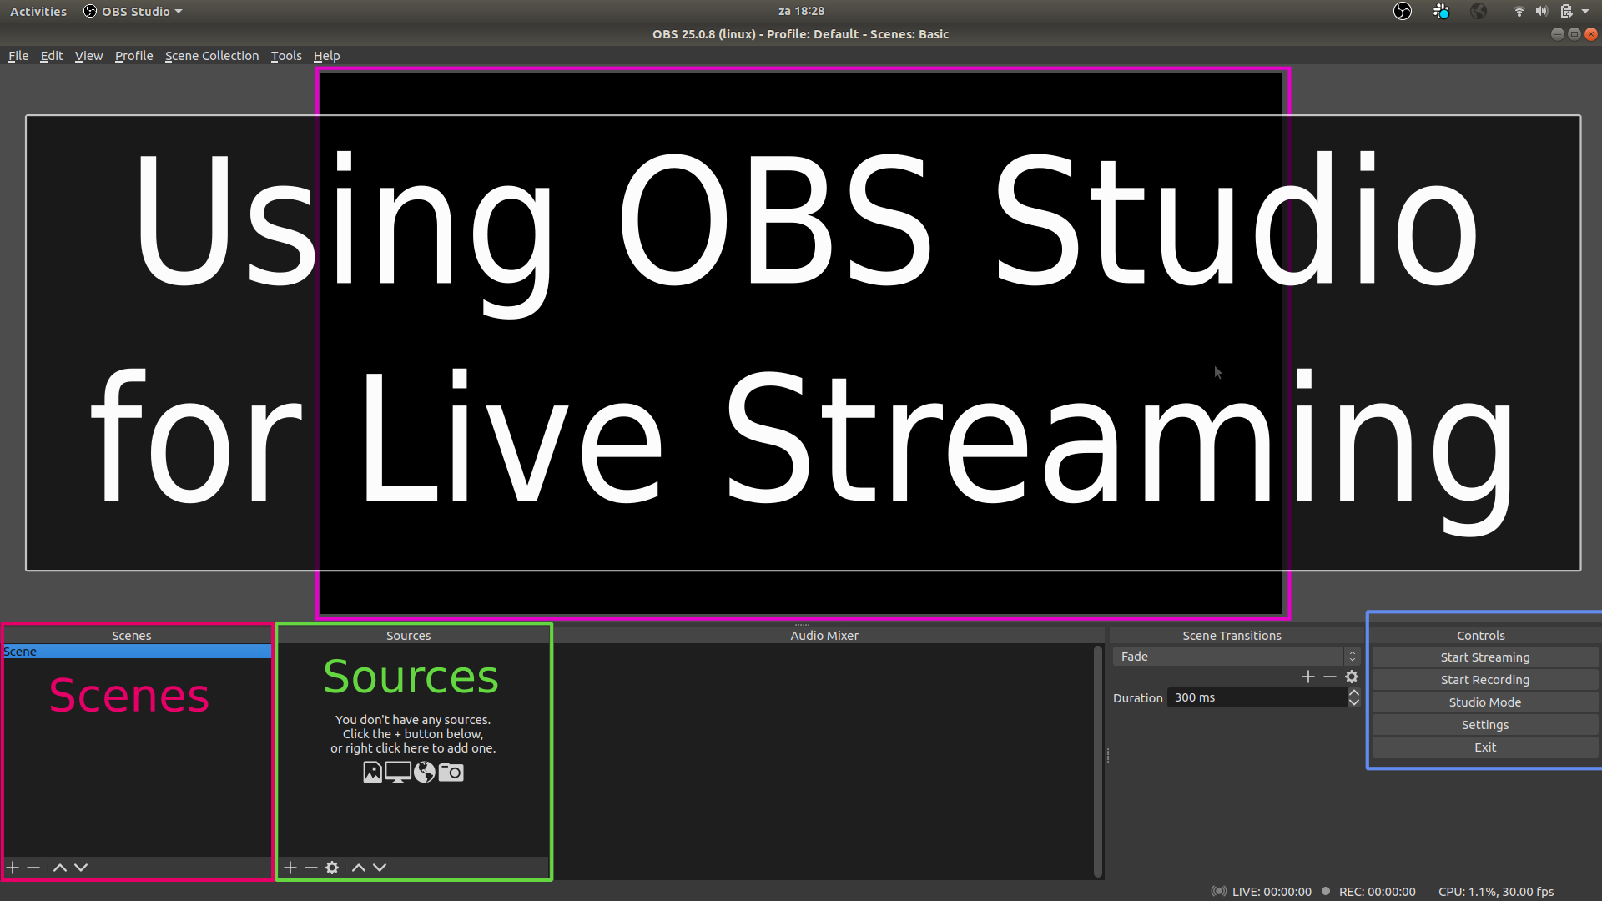This screenshot has width=1602, height=901.
Task: Open the Help menu
Action: pyautogui.click(x=326, y=56)
